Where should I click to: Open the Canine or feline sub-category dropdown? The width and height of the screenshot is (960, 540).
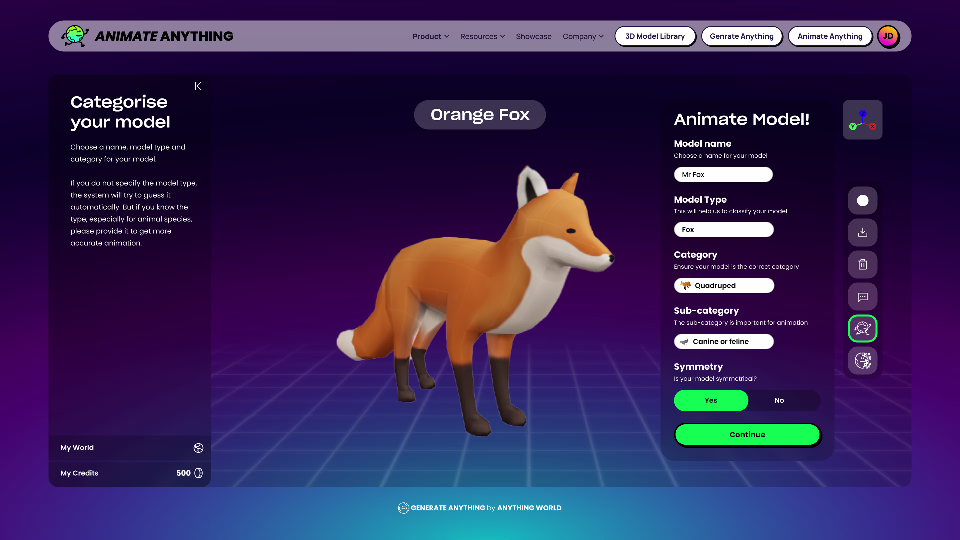point(724,341)
